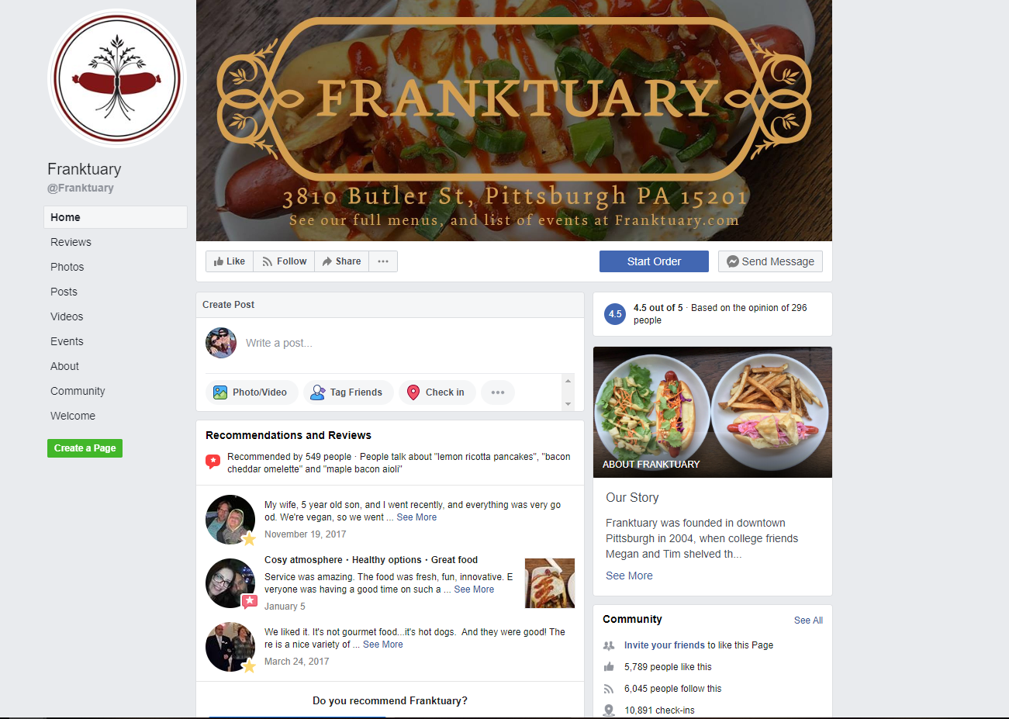Share the page with the arrow button
Viewport: 1009px width, 719px height.
342,261
